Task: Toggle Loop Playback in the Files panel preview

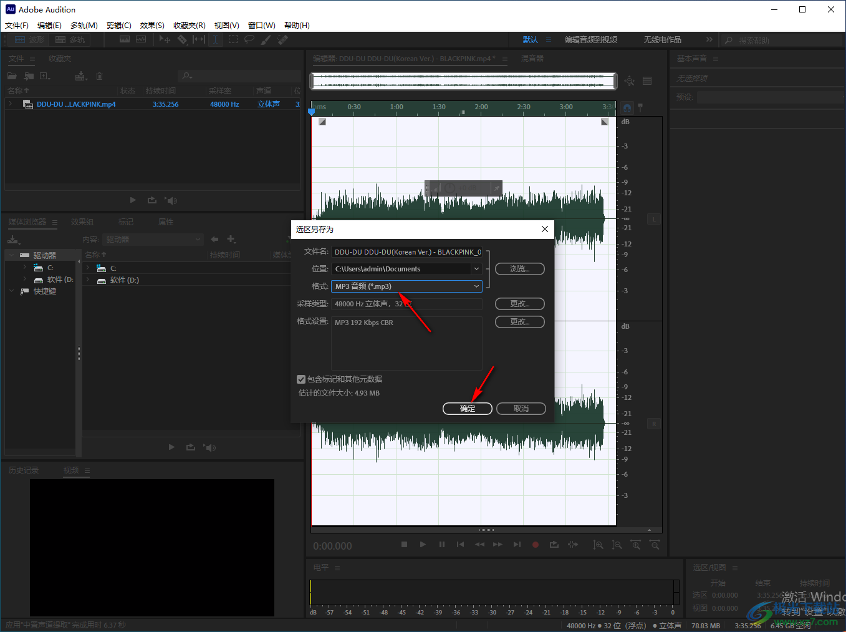Action: [x=151, y=200]
